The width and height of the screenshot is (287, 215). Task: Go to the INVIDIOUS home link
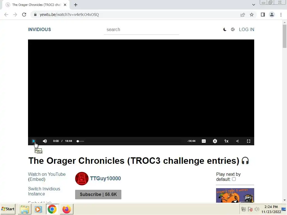pyautogui.click(x=39, y=29)
